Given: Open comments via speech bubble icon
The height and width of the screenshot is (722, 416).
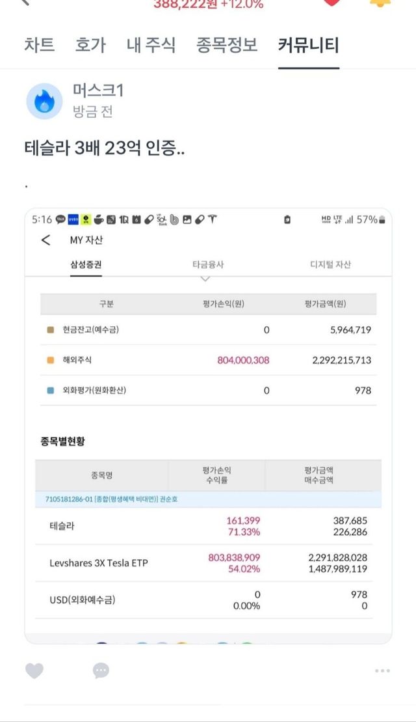Looking at the screenshot, I should (101, 670).
